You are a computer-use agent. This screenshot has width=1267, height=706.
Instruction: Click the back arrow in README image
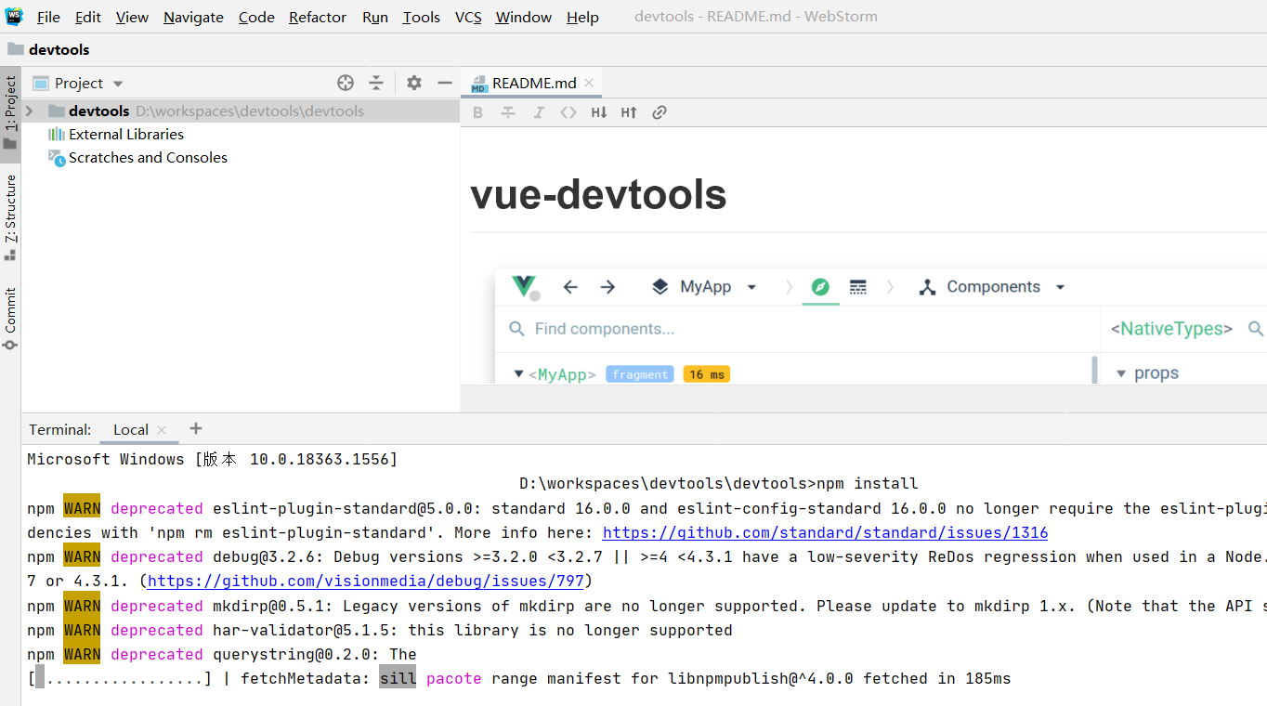pos(570,287)
